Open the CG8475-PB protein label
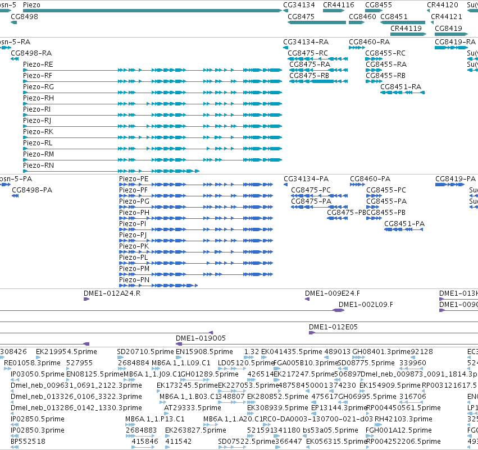 coord(347,213)
